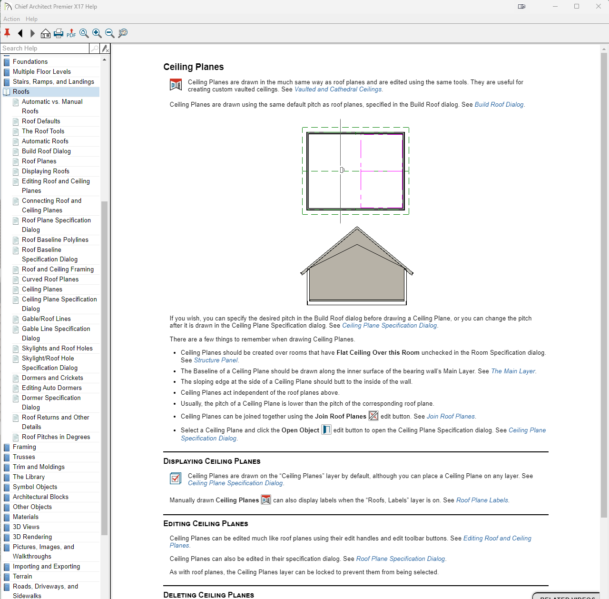Screen dimensions: 609x599
Task: Go back with the left arrow button
Action: point(20,33)
